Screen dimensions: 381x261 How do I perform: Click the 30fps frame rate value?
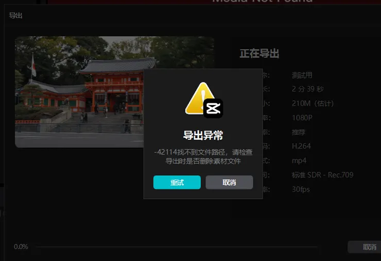(x=301, y=189)
